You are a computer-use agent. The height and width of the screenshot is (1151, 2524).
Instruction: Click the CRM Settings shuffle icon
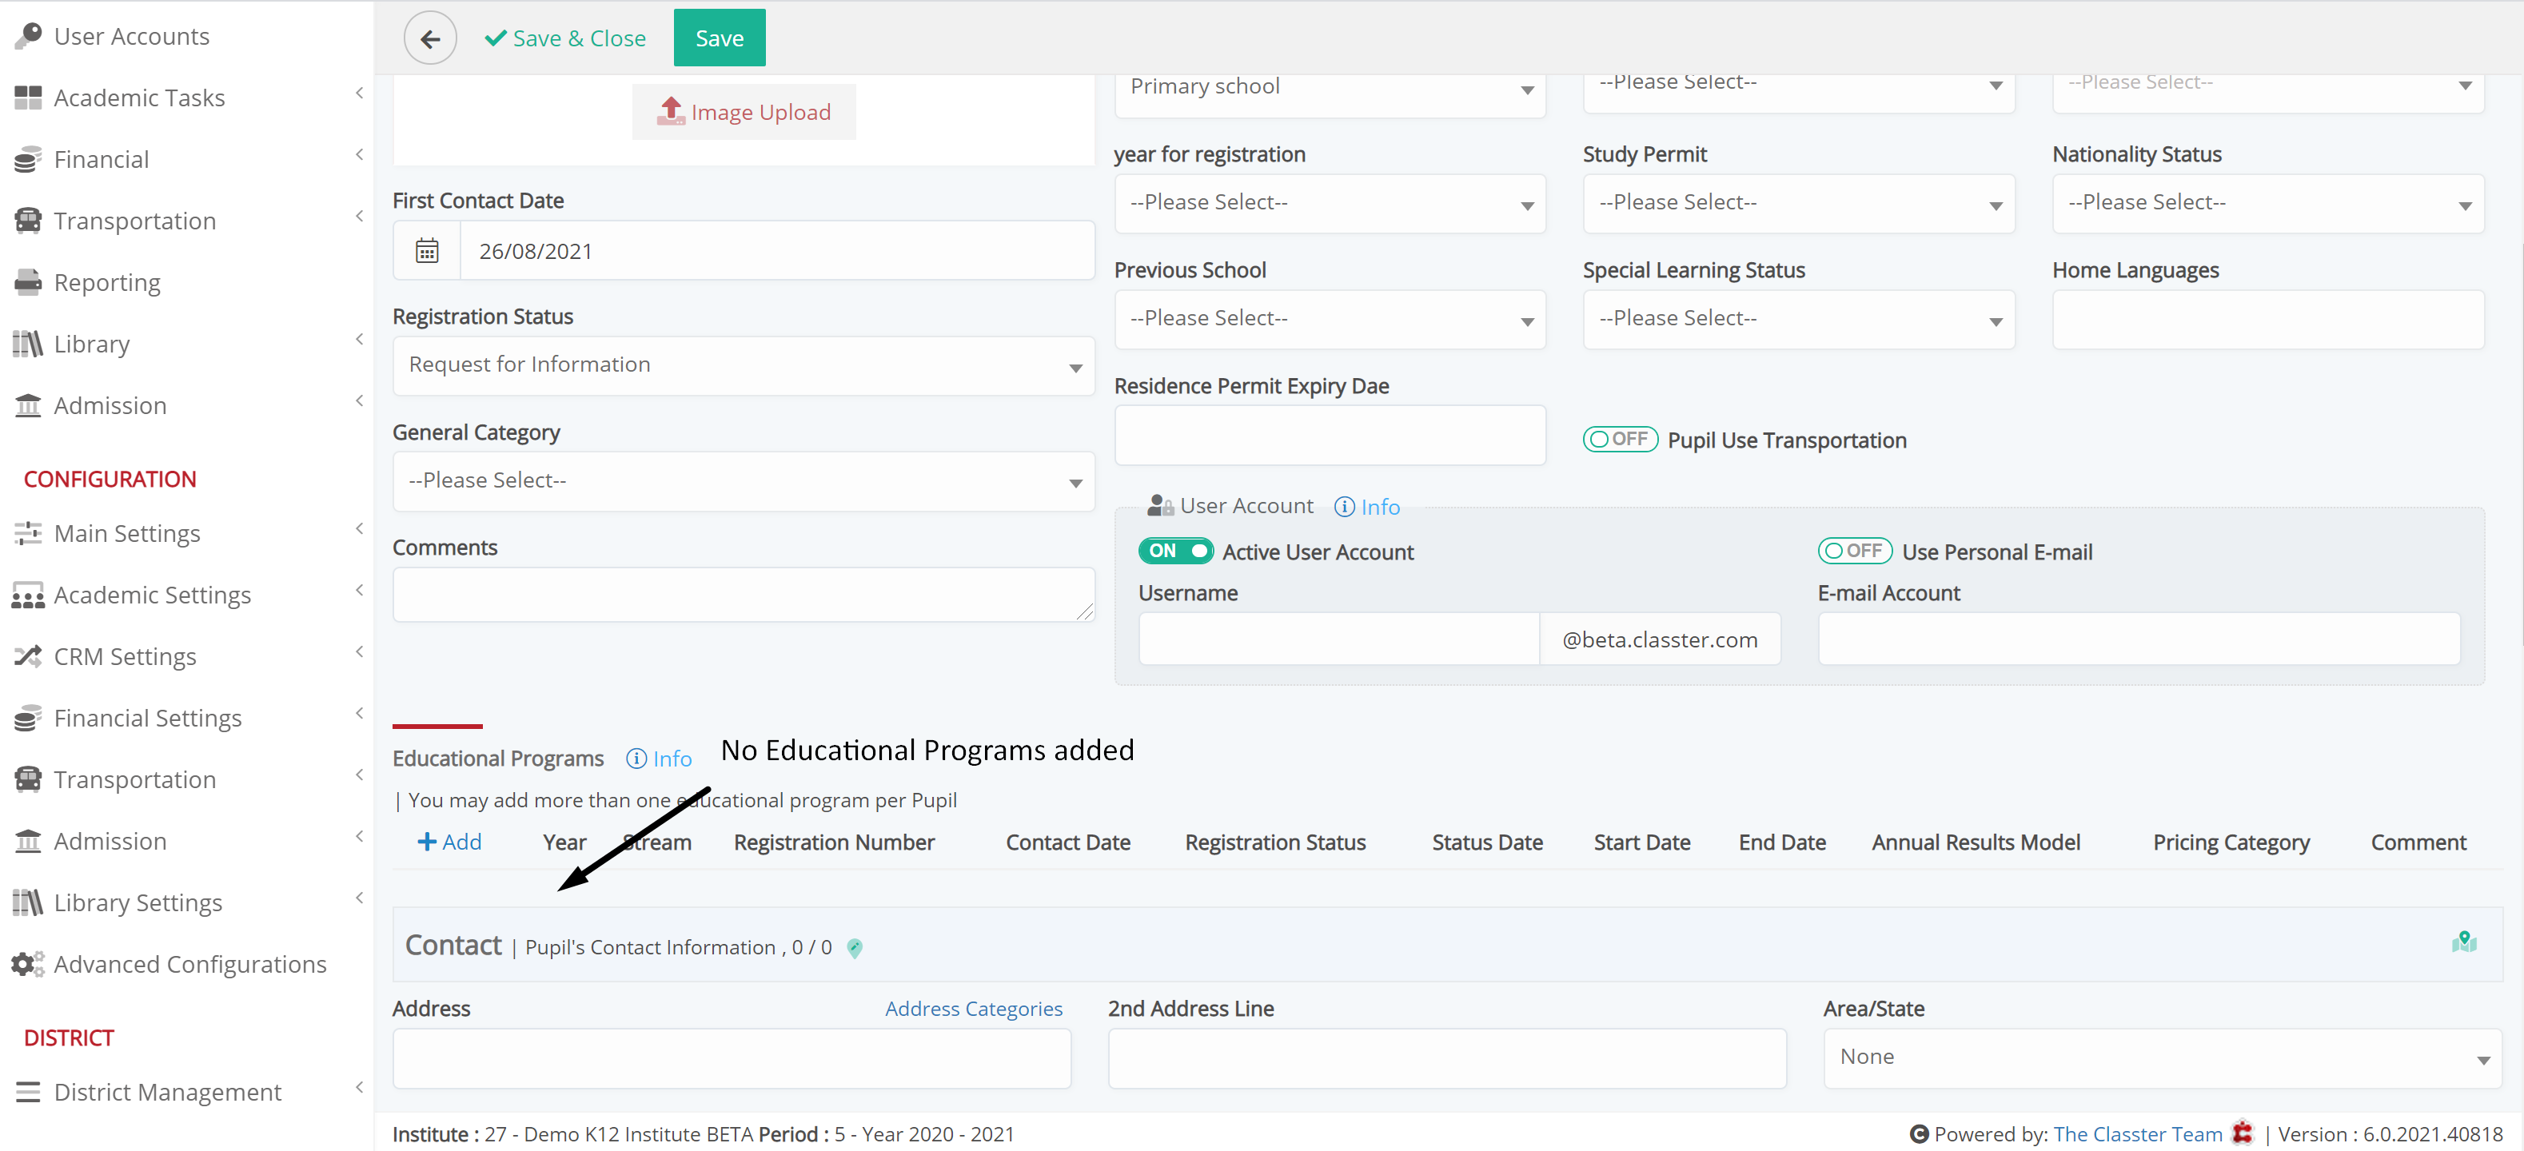click(x=29, y=656)
